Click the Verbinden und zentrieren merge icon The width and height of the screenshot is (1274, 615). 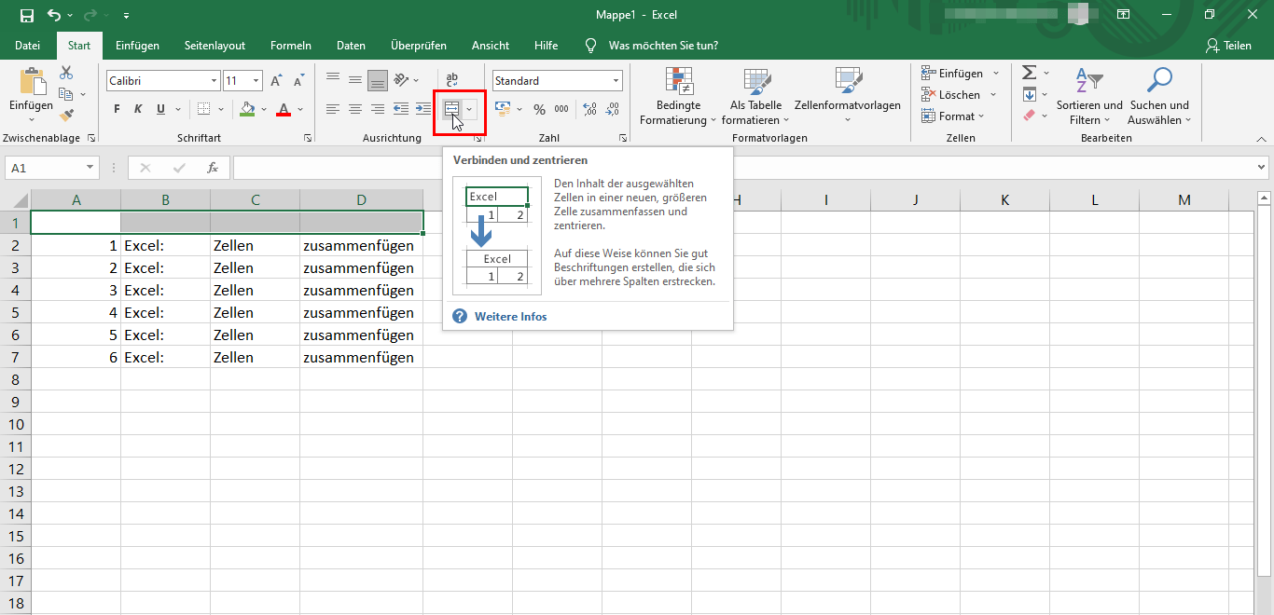pos(452,109)
